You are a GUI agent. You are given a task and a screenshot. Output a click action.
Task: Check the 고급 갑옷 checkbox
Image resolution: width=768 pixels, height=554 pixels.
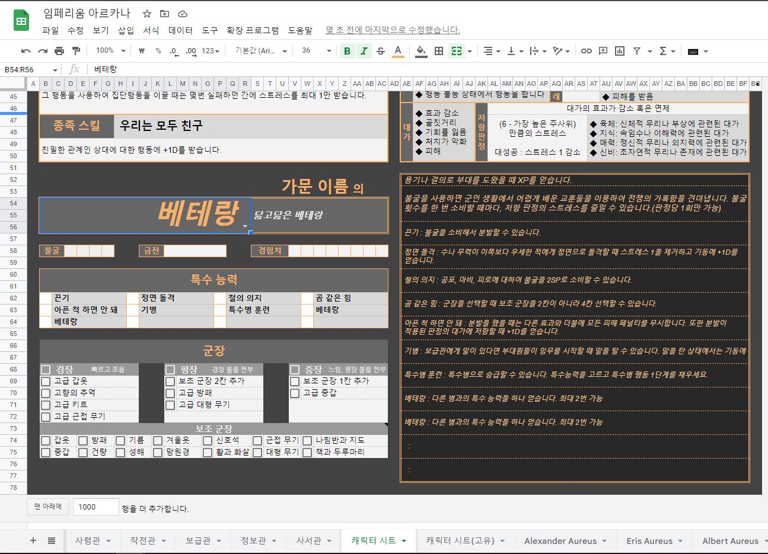46,381
